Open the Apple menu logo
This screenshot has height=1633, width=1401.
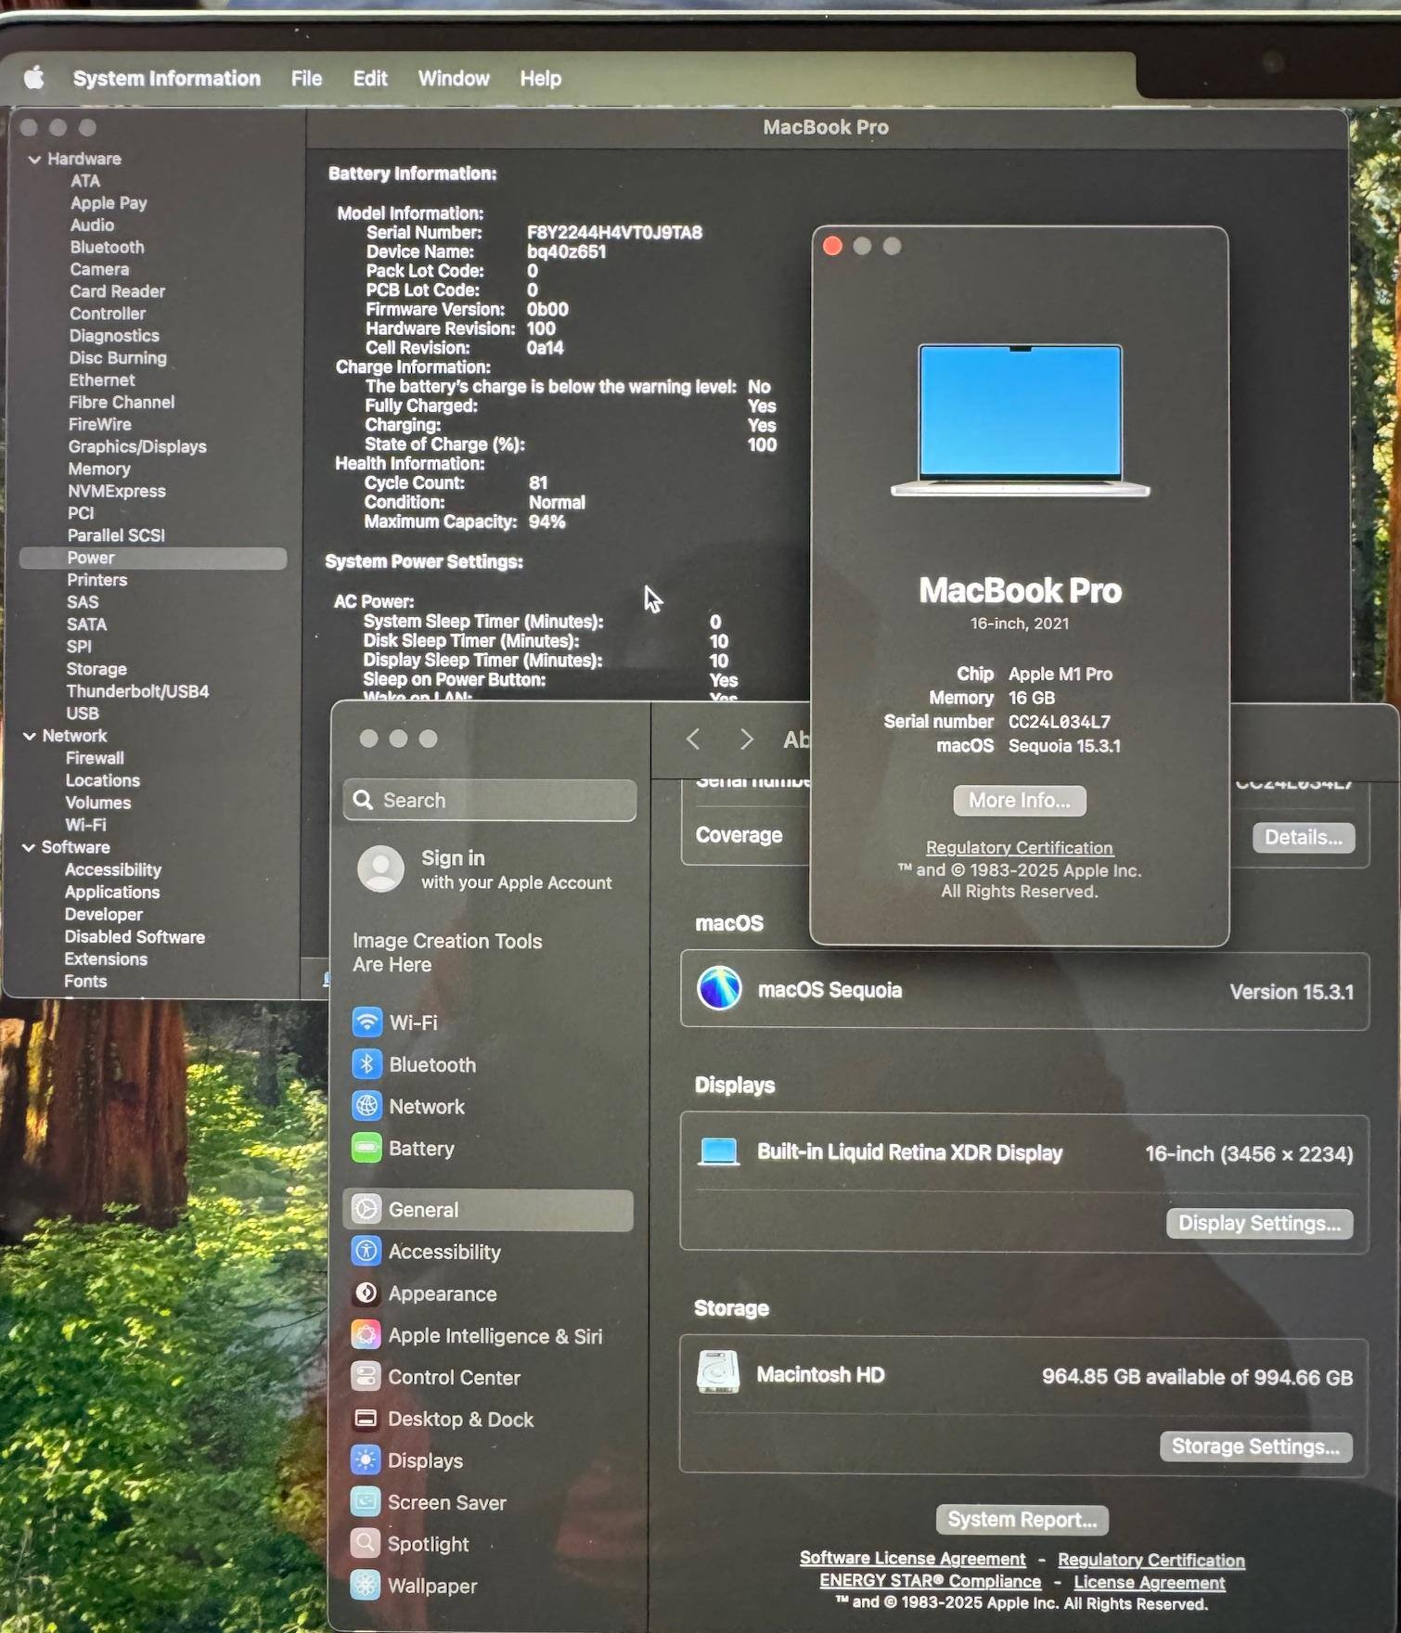(x=34, y=78)
